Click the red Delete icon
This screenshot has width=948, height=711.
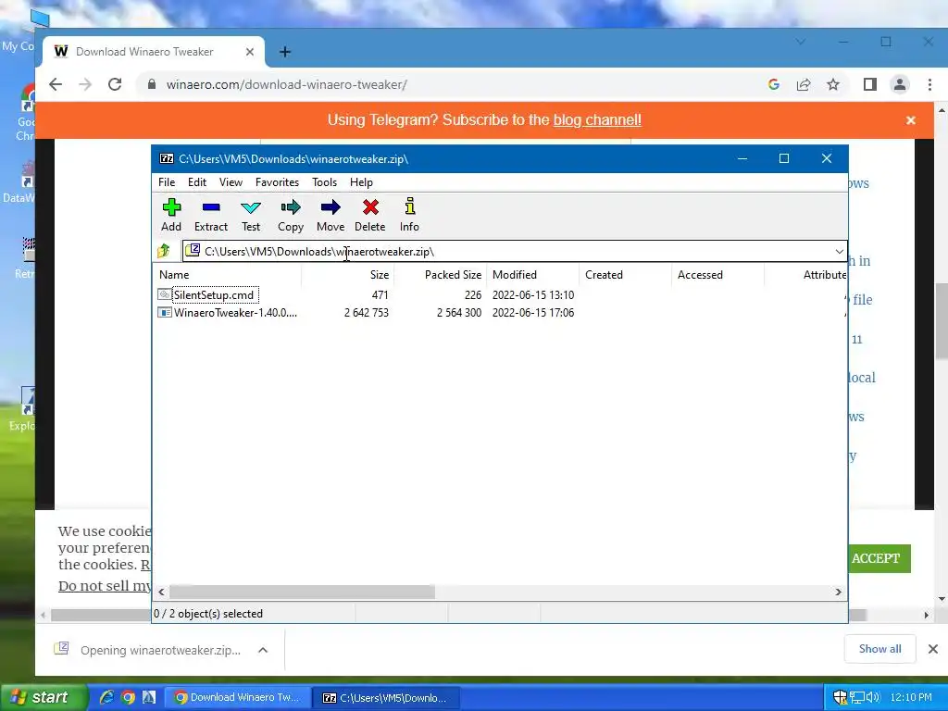370,215
